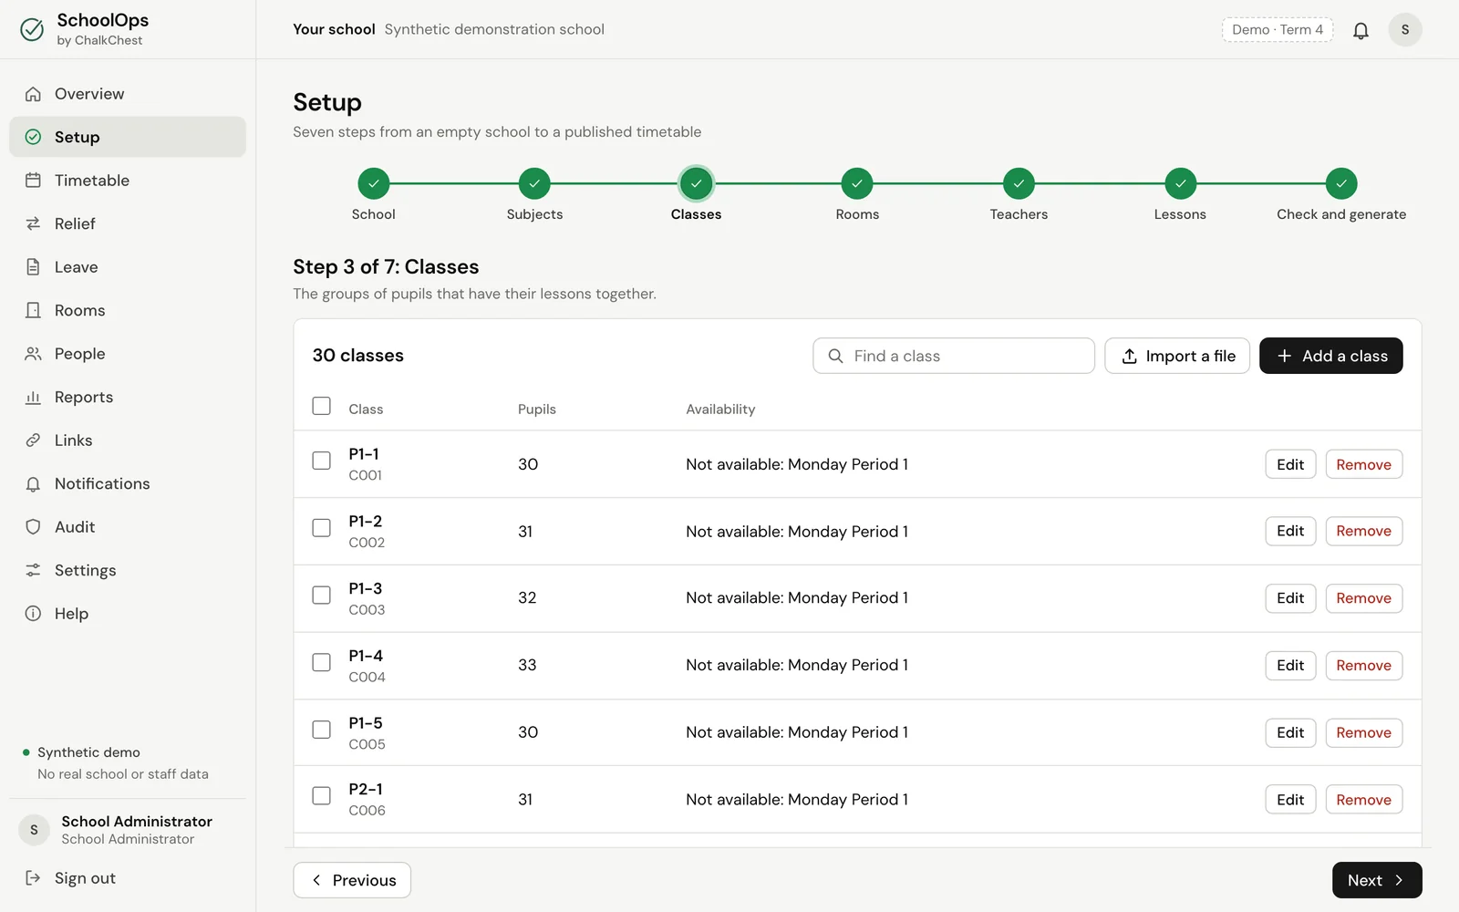Open the Audit section
1459x912 pixels.
128,527
